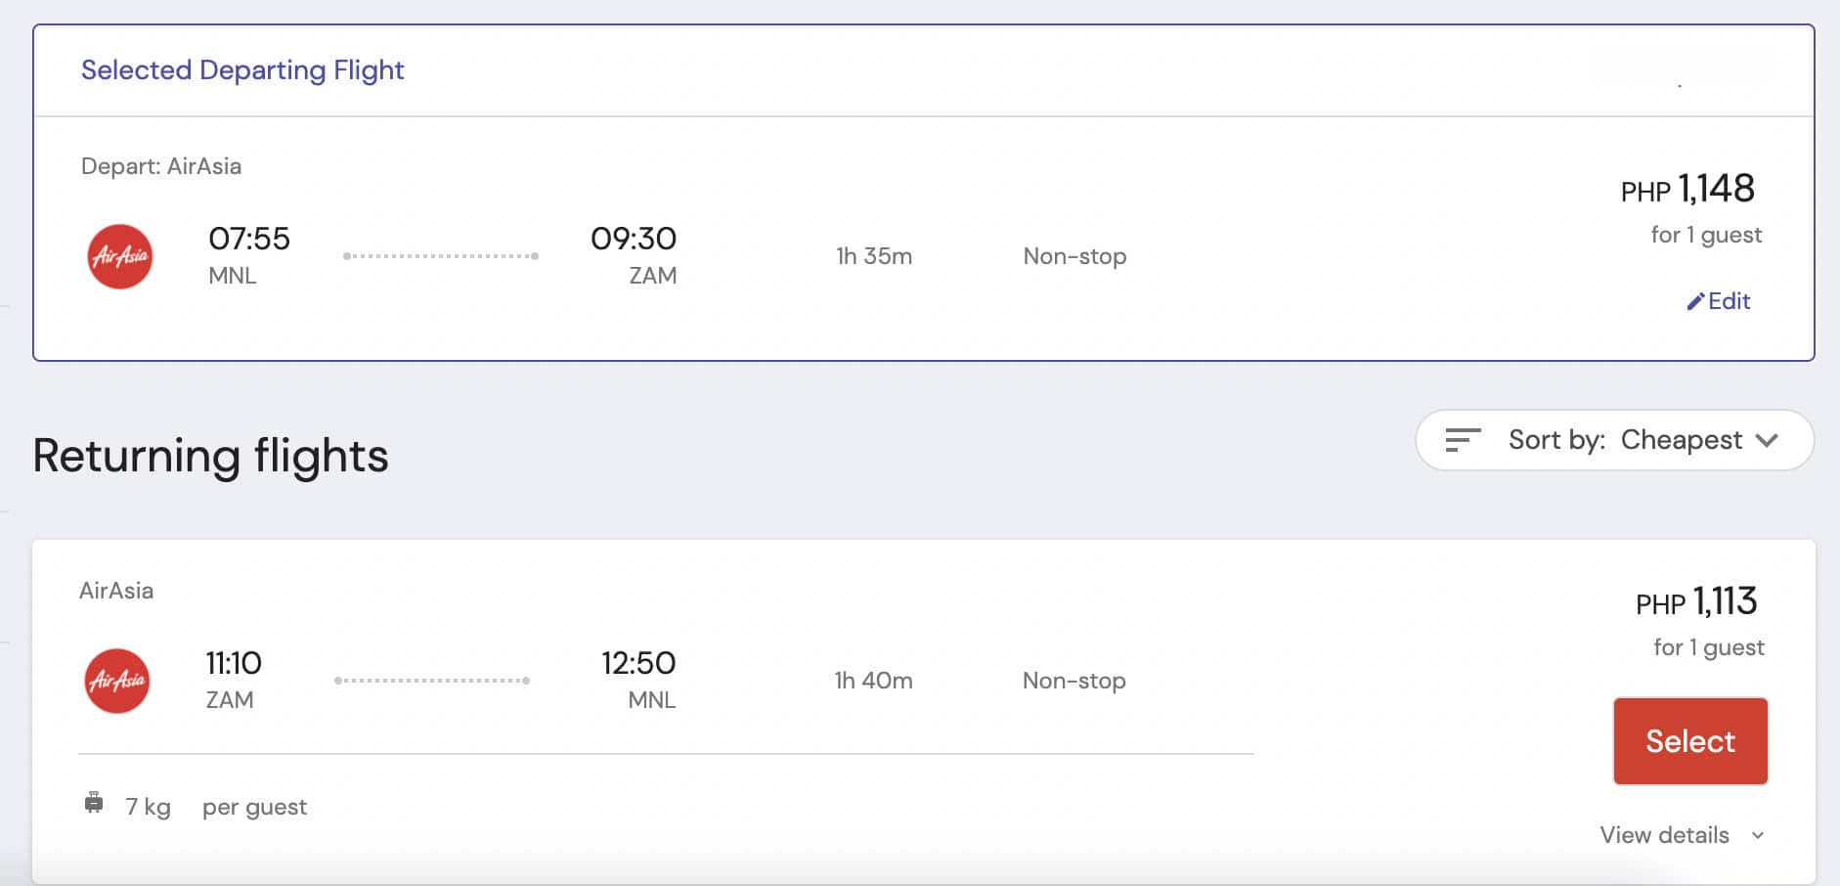Screen dimensions: 1840x886
Task: Click the Selected Departing Flight header
Action: coord(242,69)
